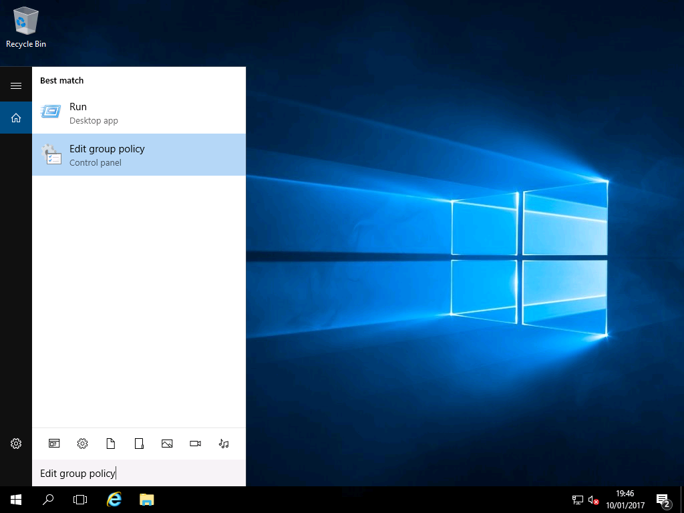The image size is (684, 513).
Task: Click the network status tray icon
Action: (578, 500)
